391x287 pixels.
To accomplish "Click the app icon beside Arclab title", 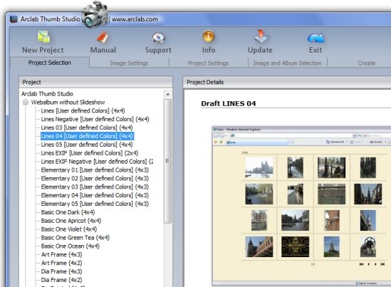I will (x=14, y=19).
